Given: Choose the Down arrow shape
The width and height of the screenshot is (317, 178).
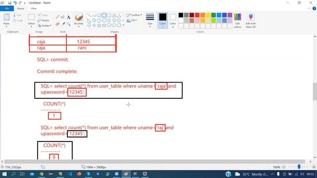Looking at the screenshot, I should tap(89, 25).
